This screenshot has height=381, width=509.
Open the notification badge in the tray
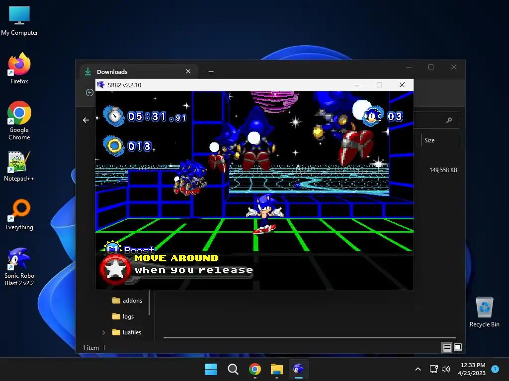[495, 369]
